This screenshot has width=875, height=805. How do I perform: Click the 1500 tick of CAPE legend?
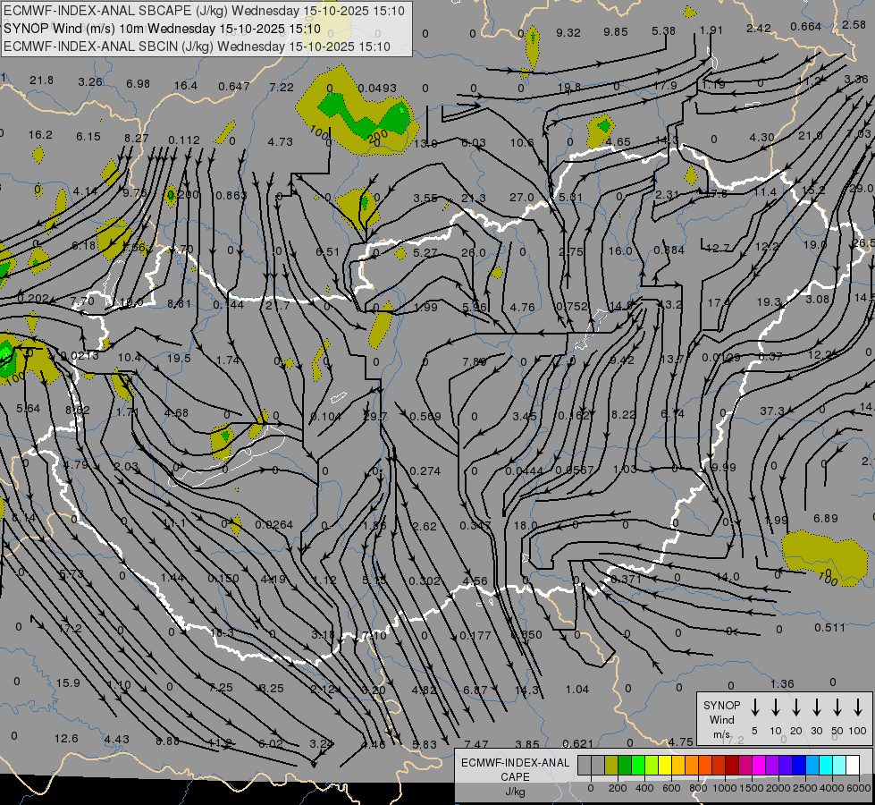point(751,788)
